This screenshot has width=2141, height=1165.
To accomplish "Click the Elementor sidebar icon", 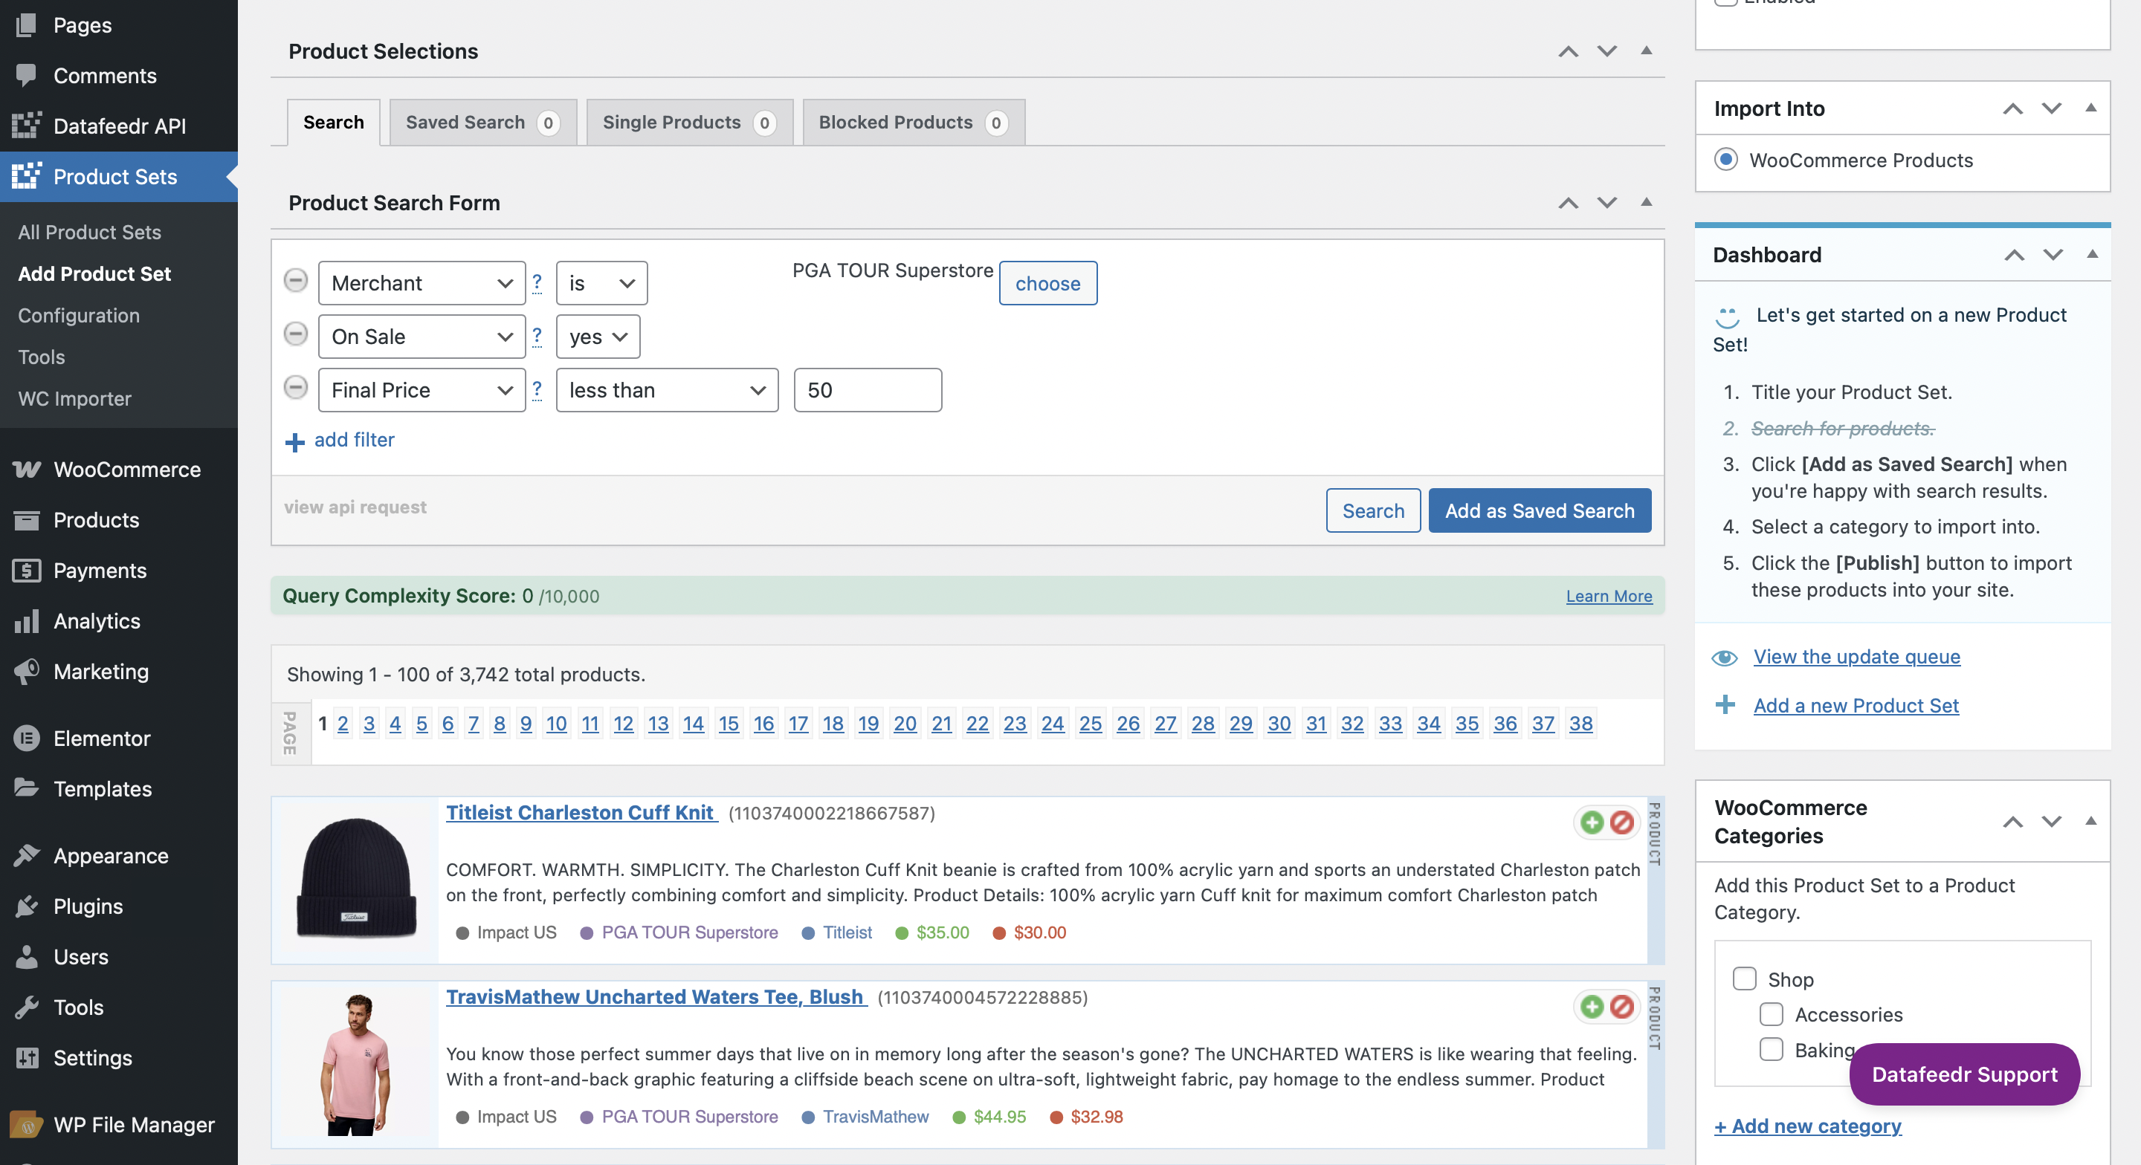I will pos(26,738).
